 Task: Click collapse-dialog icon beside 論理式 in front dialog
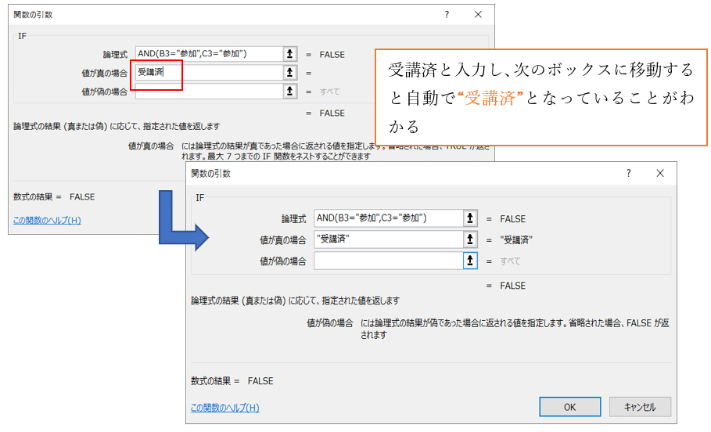tap(469, 219)
